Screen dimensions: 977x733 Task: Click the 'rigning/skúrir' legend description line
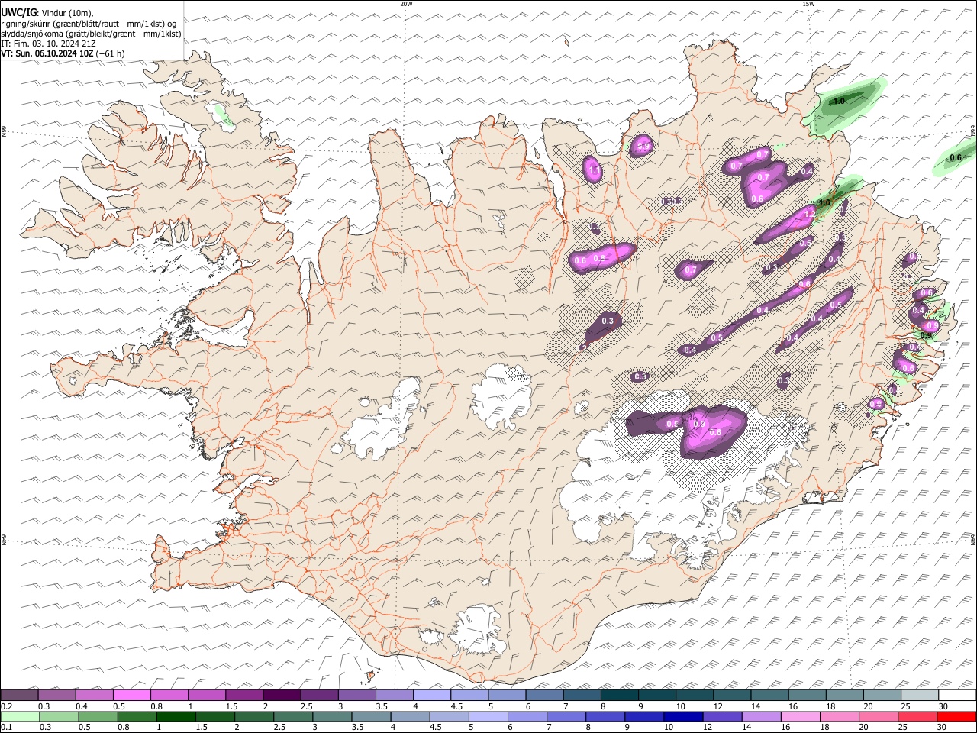click(x=89, y=24)
